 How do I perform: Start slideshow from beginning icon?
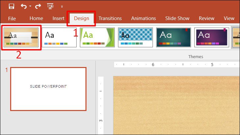pyautogui.click(x=50, y=6)
